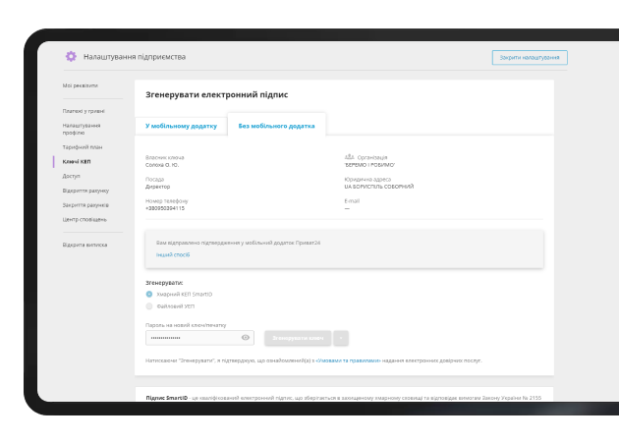The width and height of the screenshot is (619, 442).
Task: Click the legal address УА БОРИСПІЛЬ СОБОРНИЙ
Action: pos(379,187)
